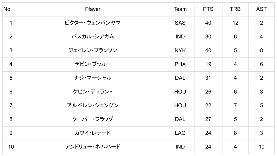
Task: Select the ナジ・マーシャル player cell
Action: tap(93, 78)
